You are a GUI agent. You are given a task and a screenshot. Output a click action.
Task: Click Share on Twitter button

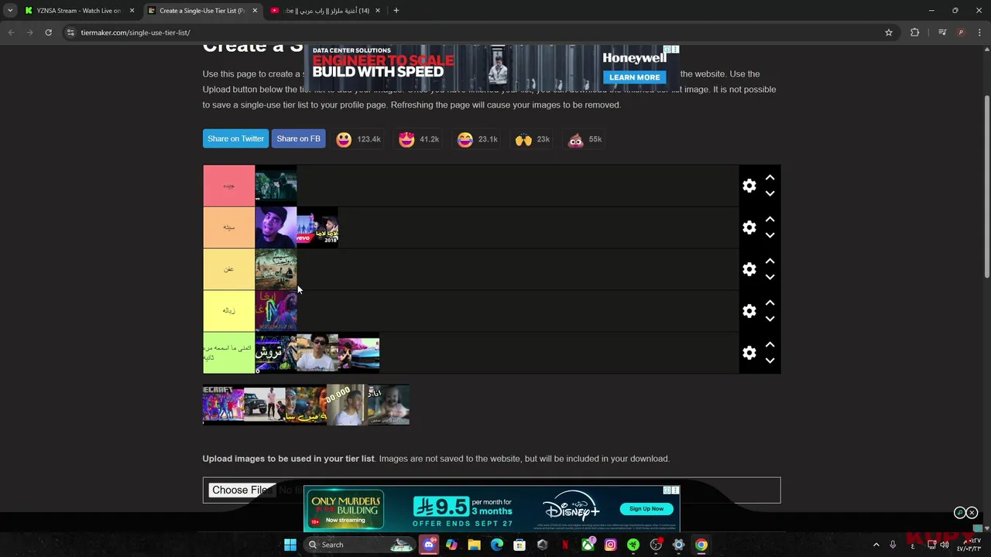[235, 138]
